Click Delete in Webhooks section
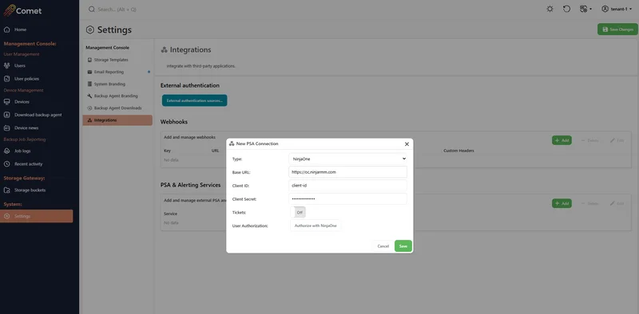Screen dimensions: 639x314 (x=589, y=140)
